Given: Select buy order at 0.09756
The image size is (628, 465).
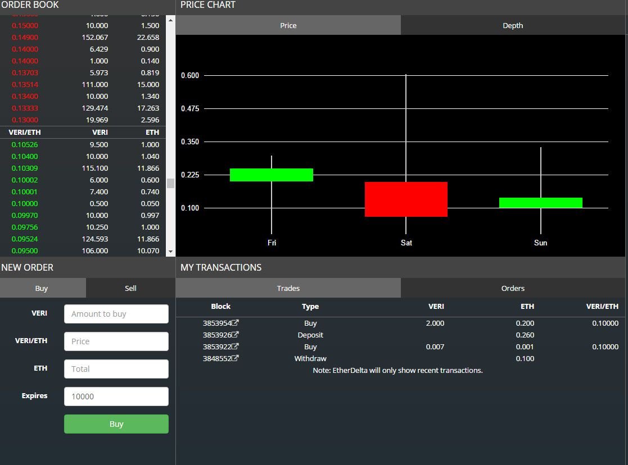Looking at the screenshot, I should coord(83,227).
